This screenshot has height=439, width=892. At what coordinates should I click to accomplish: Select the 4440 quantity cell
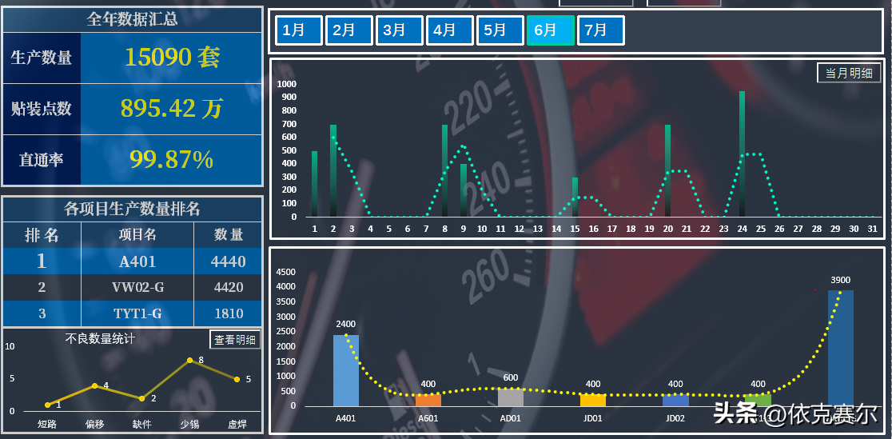[x=228, y=261]
